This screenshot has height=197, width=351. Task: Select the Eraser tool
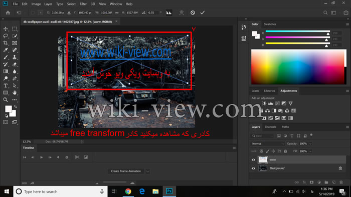tap(15, 64)
